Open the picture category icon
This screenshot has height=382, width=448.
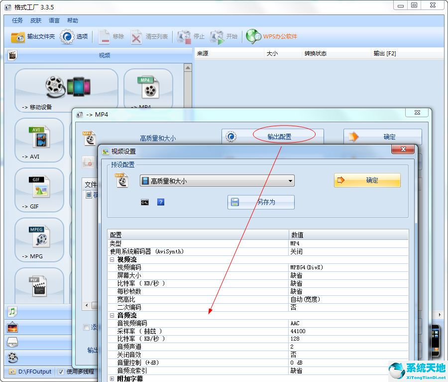12,327
